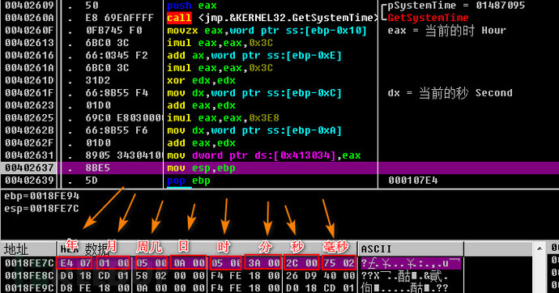
Task: Click hex byte '5D' at address 00402639
Action: tap(92, 180)
